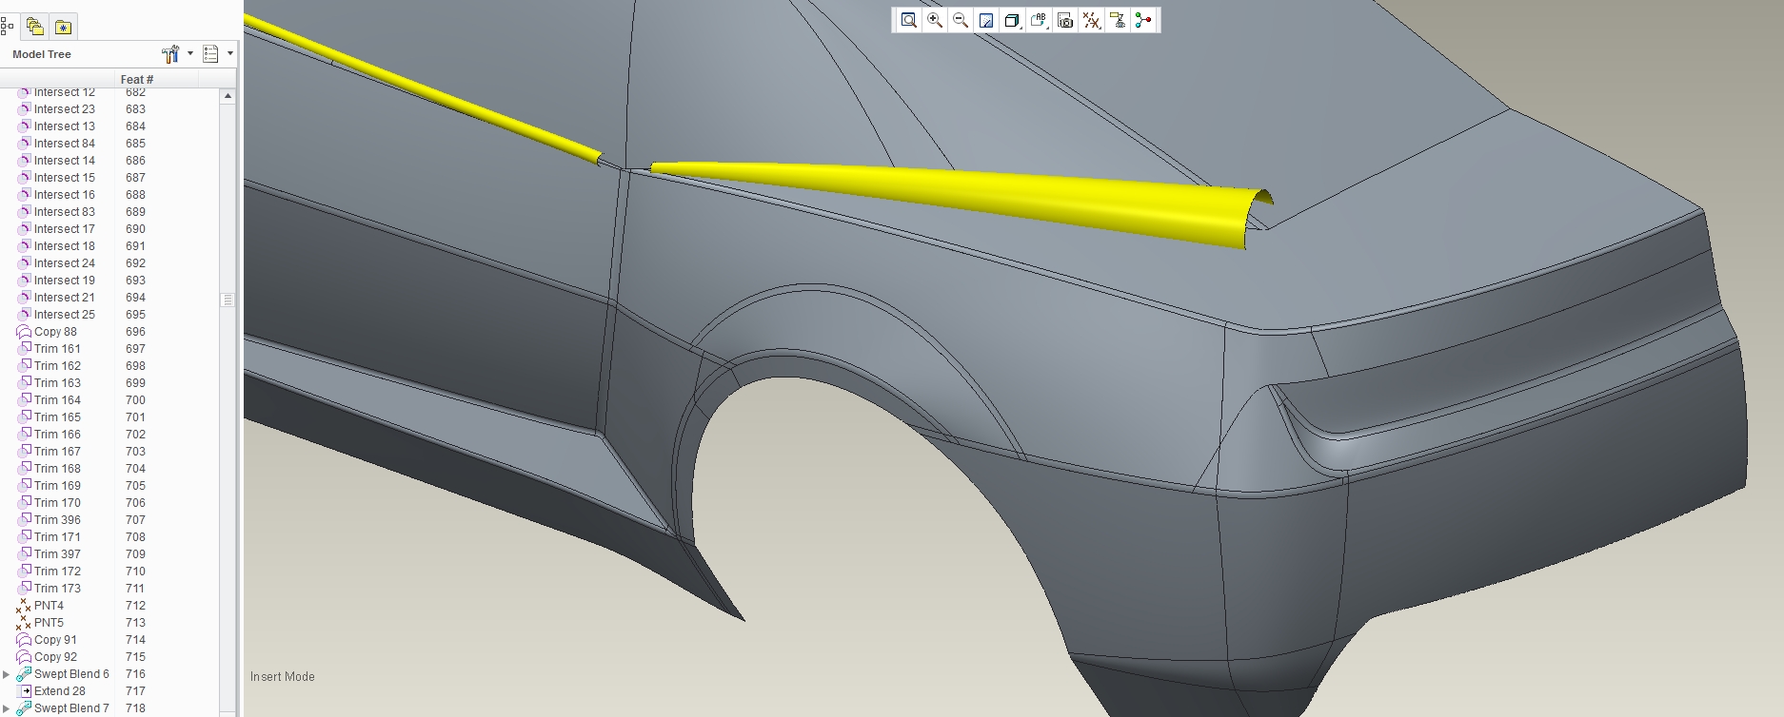This screenshot has width=1784, height=717.
Task: Toggle annotation display icon
Action: (x=1118, y=20)
